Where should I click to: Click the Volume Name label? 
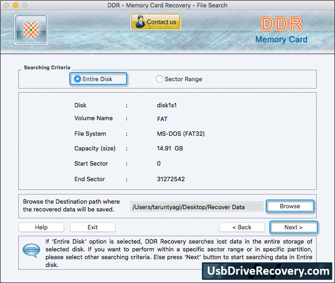point(93,118)
